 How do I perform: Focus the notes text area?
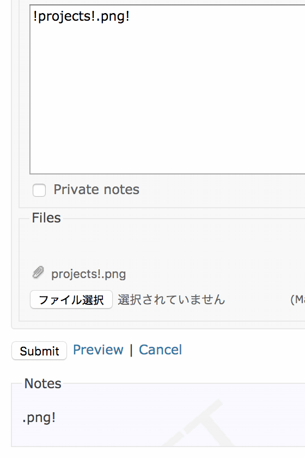tap(167, 89)
